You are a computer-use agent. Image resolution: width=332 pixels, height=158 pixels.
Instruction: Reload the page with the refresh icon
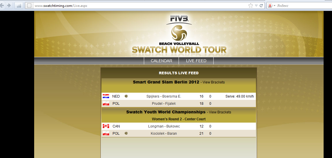pyautogui.click(x=261, y=6)
